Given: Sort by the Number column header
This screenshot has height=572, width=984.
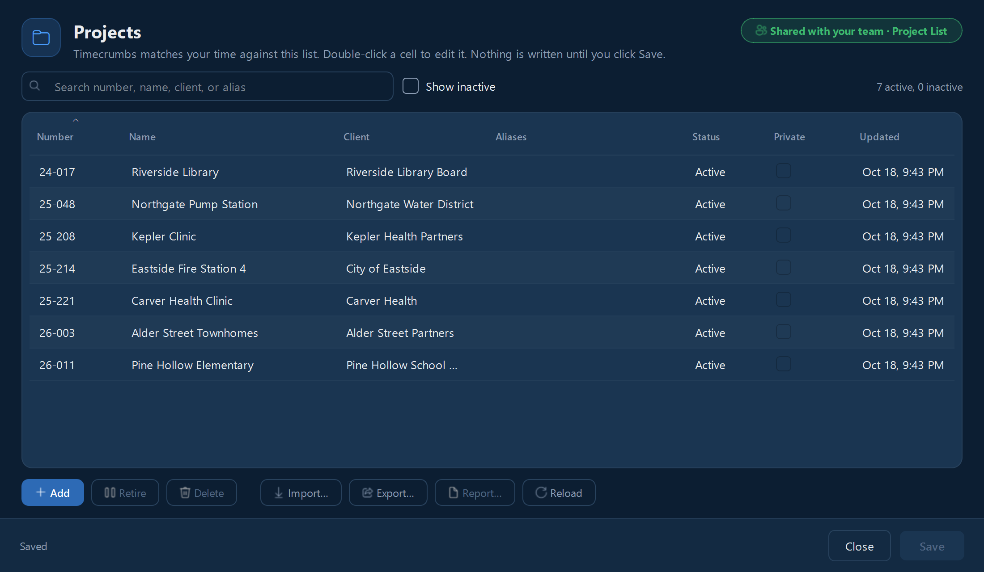Looking at the screenshot, I should (55, 137).
